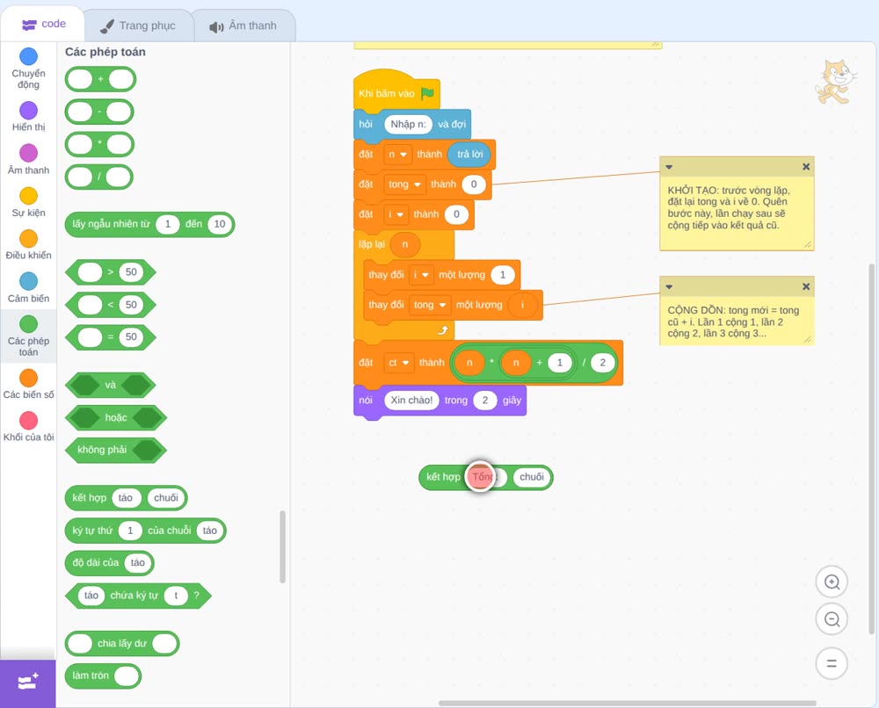Open 'i' dropdown in thay đổi block
879x708 pixels.
tap(421, 274)
